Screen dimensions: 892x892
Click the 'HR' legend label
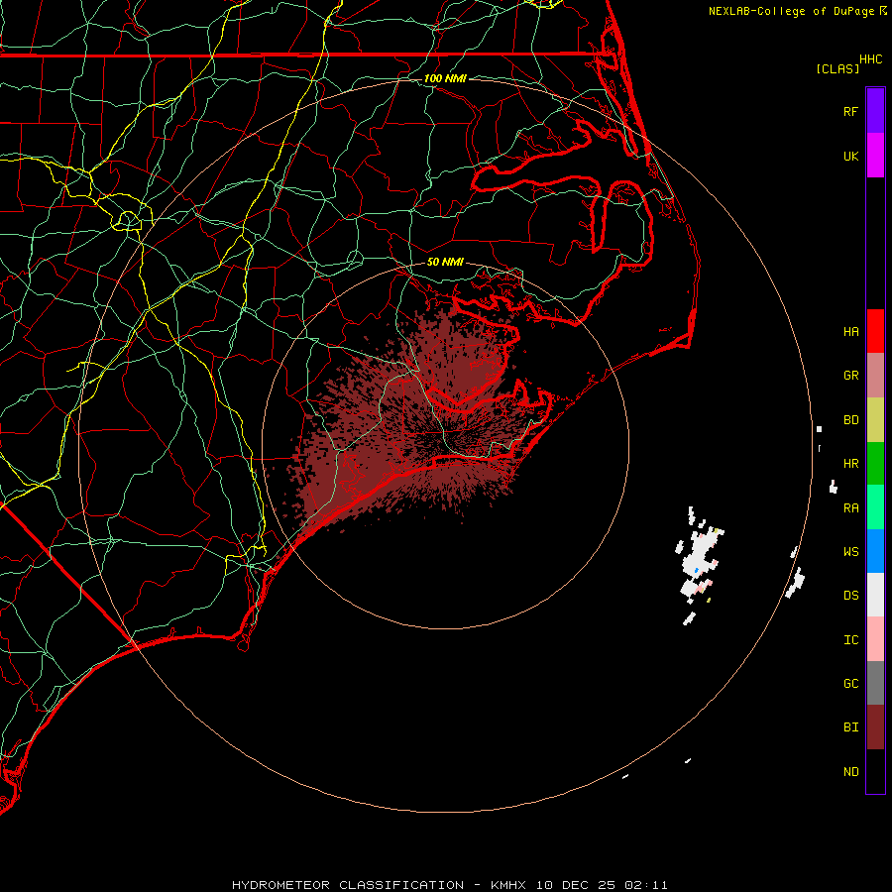850,464
